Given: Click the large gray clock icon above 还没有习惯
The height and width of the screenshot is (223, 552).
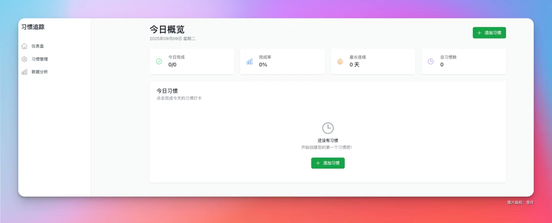Looking at the screenshot, I should (328, 128).
